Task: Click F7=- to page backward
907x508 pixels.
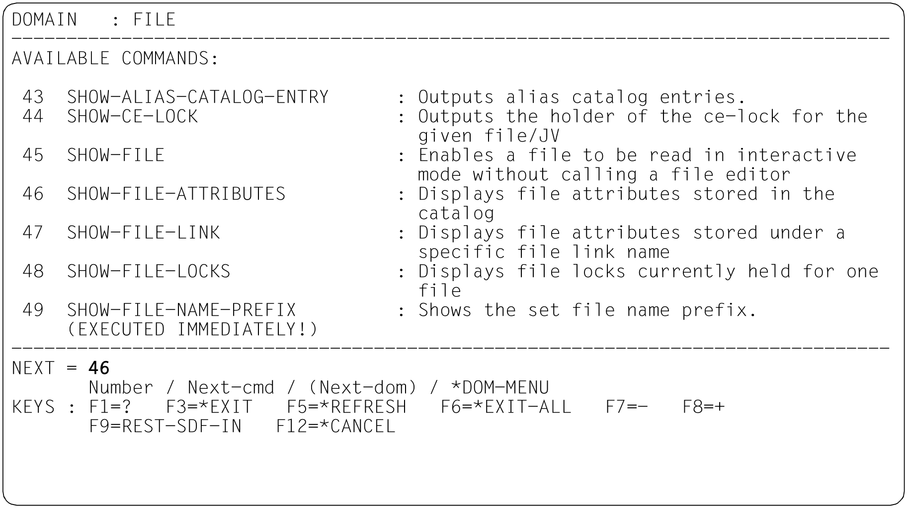Action: pyautogui.click(x=627, y=407)
